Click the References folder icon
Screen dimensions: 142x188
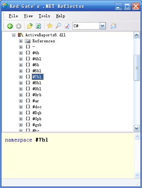tap(28, 41)
